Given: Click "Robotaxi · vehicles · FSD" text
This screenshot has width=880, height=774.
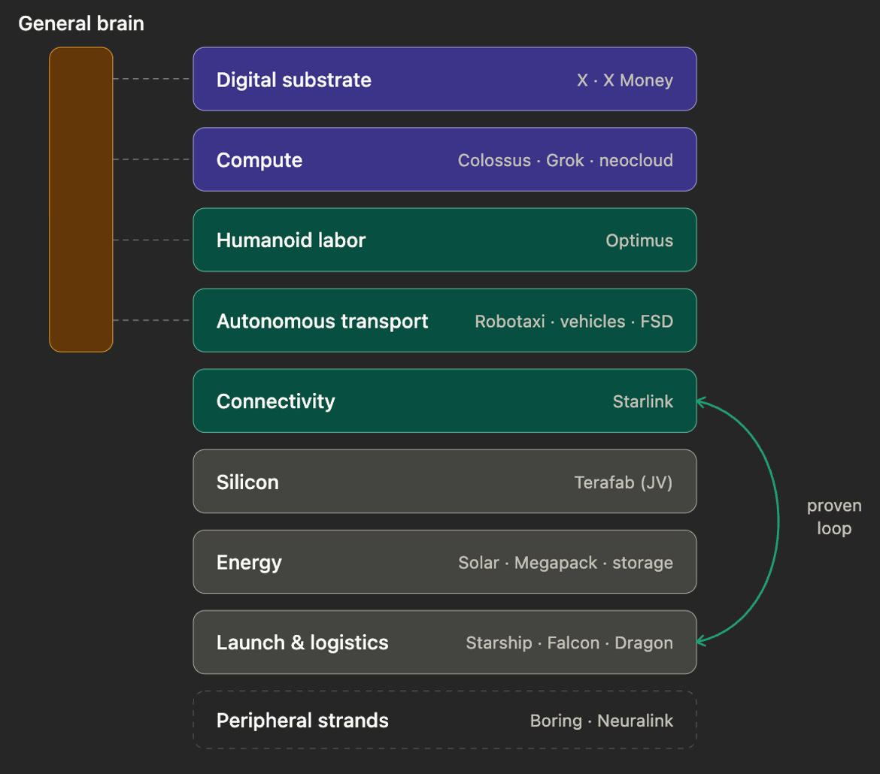Looking at the screenshot, I should pos(574,322).
